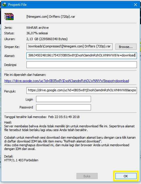
Task: Click the 'Status:' label
Action: click(9, 33)
